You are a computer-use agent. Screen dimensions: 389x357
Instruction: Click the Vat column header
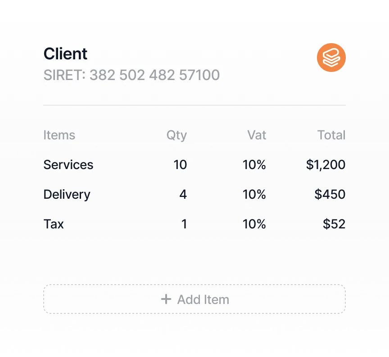[257, 135]
